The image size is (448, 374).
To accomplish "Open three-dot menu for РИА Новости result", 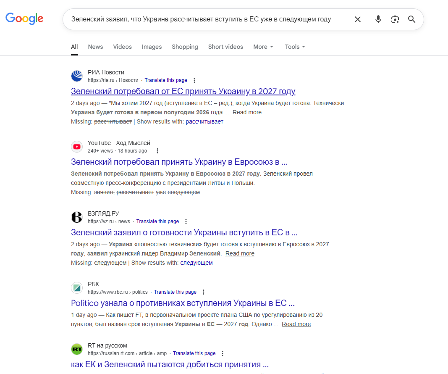I will pos(194,80).
